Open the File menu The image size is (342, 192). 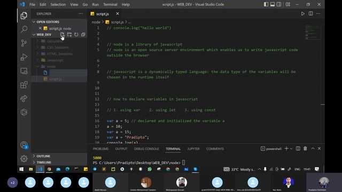tap(32, 4)
